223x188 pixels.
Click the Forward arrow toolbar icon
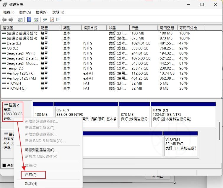[x=11, y=19]
